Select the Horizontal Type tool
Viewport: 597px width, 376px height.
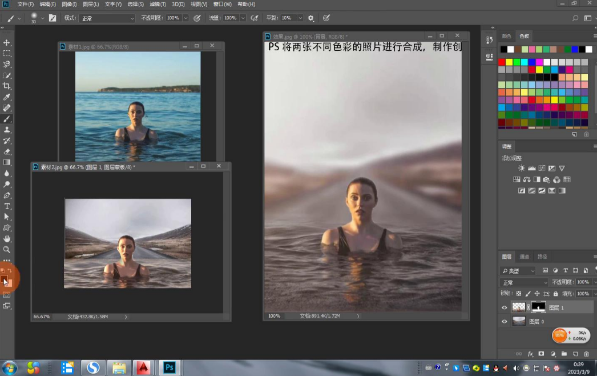click(x=7, y=206)
